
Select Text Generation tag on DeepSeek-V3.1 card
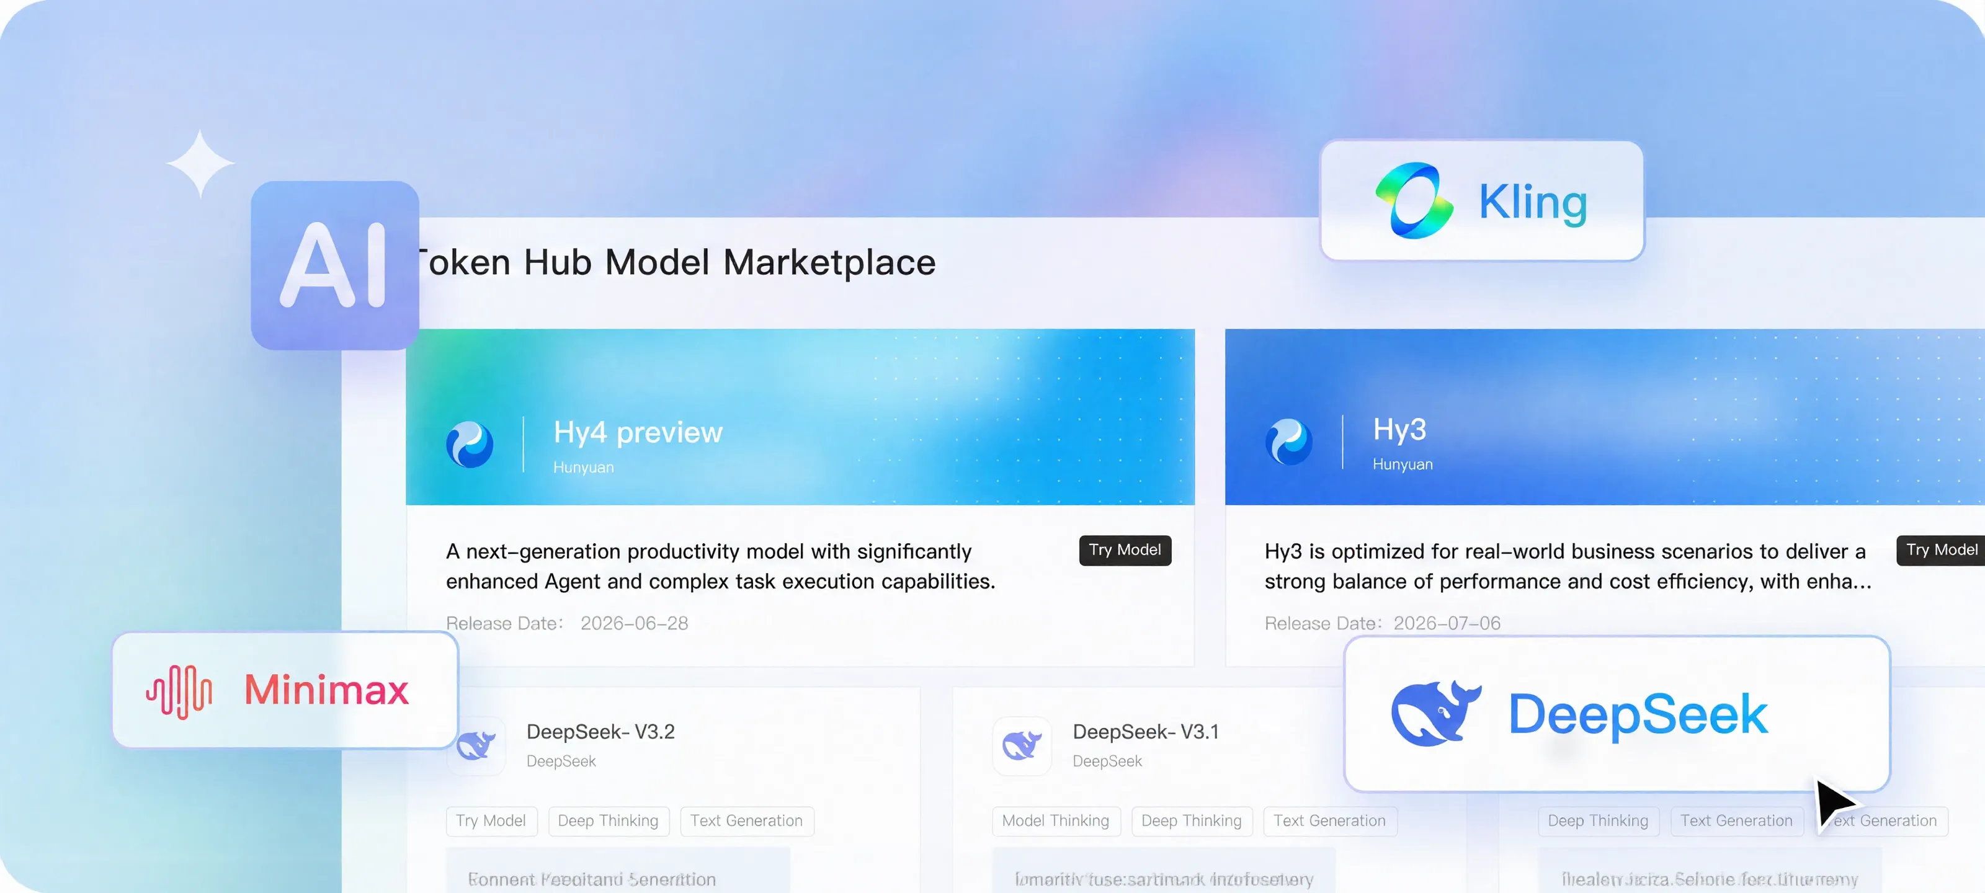click(1329, 820)
